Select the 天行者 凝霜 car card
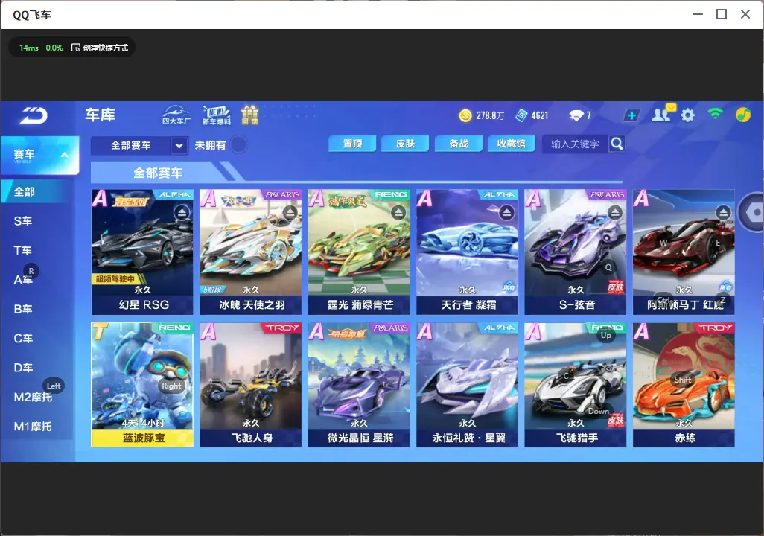764x536 pixels. point(468,252)
